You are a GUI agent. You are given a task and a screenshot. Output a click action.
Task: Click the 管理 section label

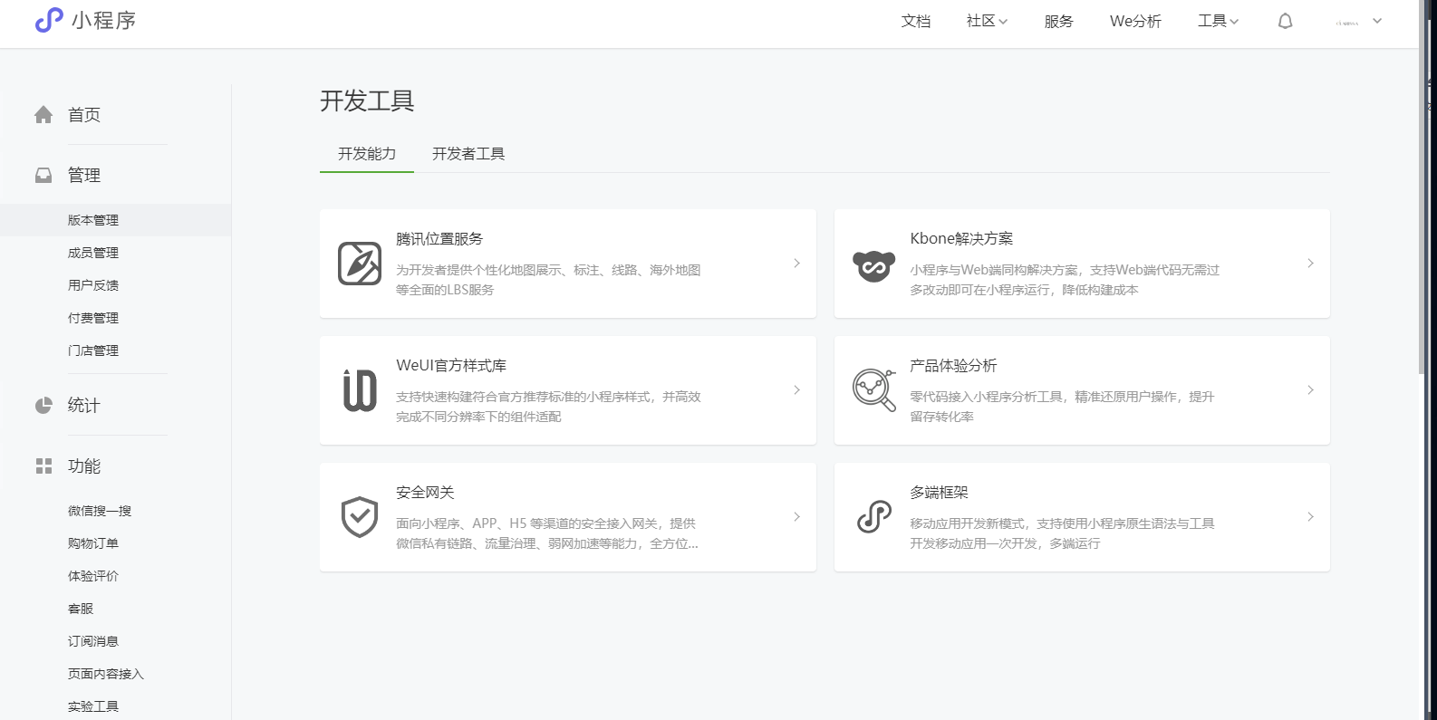click(84, 175)
